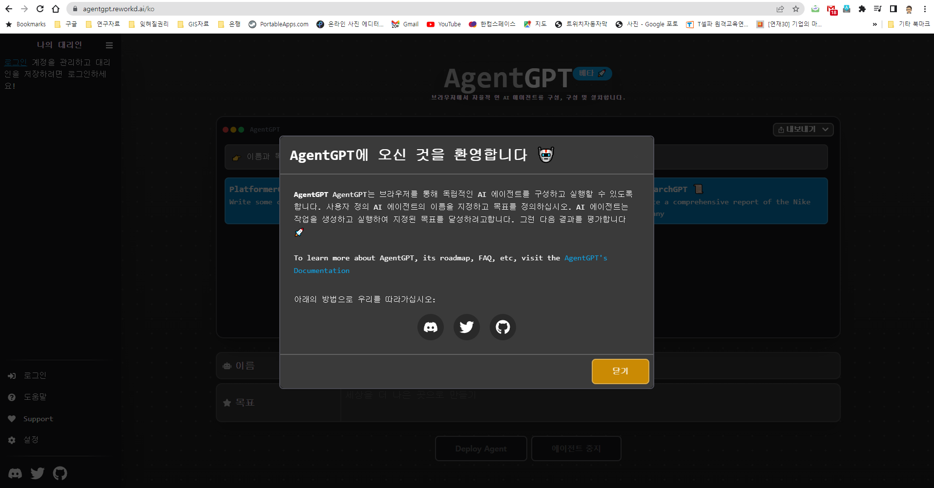Open 연구자료 bookmark folder
934x488 pixels.
pos(103,24)
